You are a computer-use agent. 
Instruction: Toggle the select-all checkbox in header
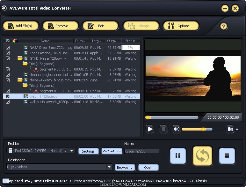(8, 41)
